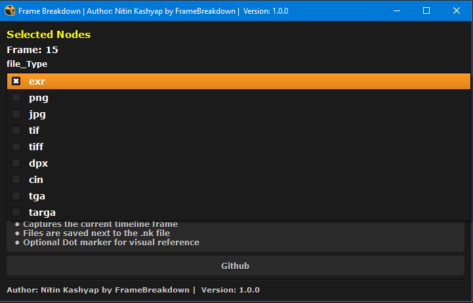Screen dimensions: 473x303
Task: Click the file_Type label
Action: 27,64
